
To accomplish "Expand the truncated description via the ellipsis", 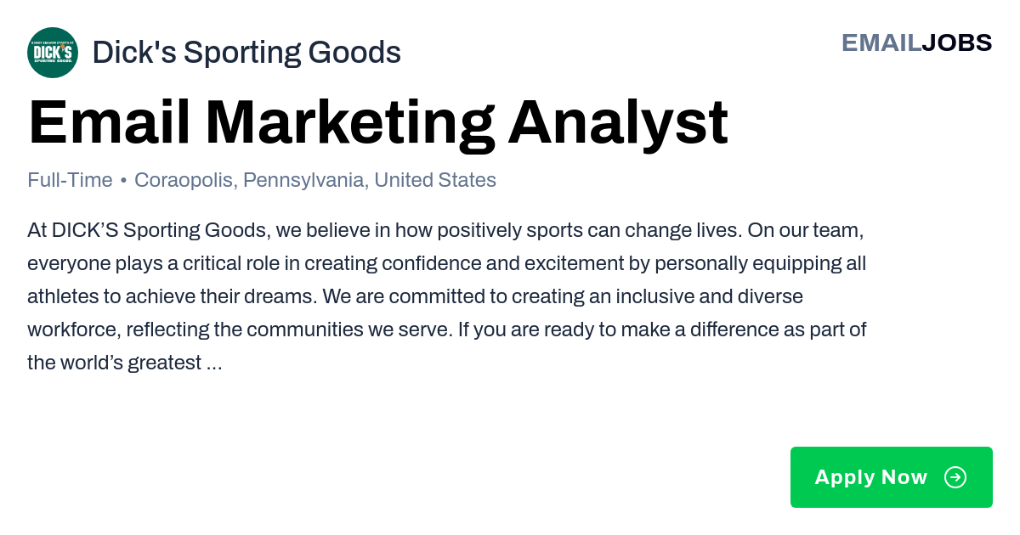I will coord(214,363).
